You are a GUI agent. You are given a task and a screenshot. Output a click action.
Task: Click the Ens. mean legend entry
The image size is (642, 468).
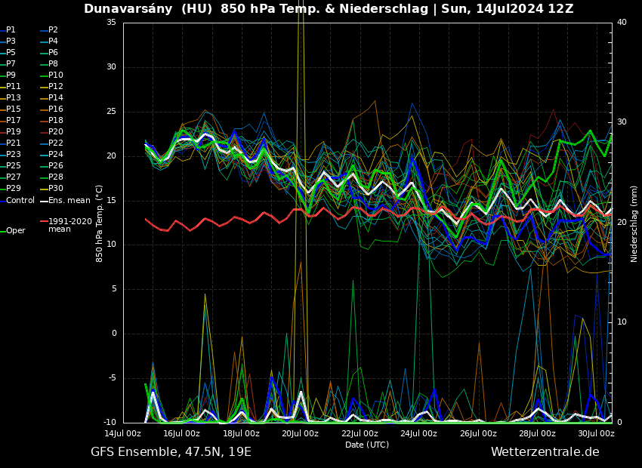point(69,201)
